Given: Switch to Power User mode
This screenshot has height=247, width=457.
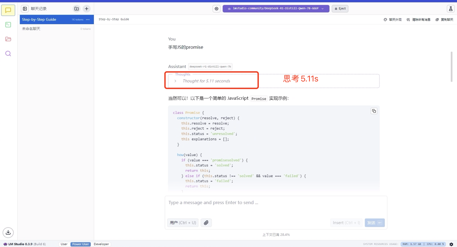Looking at the screenshot, I should pos(80,244).
